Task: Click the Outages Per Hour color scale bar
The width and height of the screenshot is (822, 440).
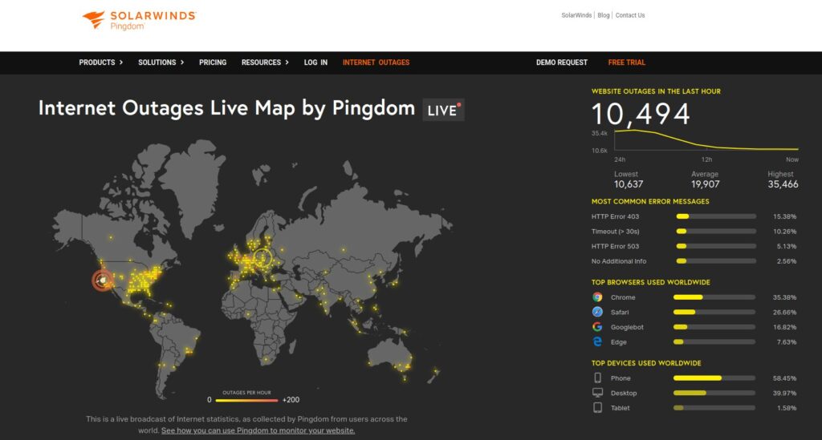Action: pyautogui.click(x=246, y=400)
